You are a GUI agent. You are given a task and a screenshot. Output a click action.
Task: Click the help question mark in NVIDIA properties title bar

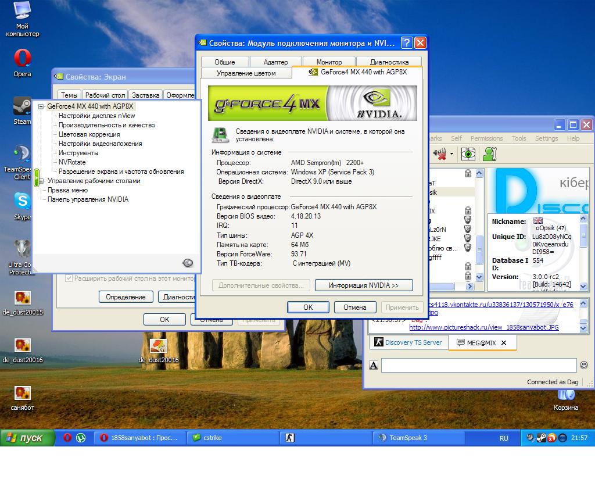[406, 42]
